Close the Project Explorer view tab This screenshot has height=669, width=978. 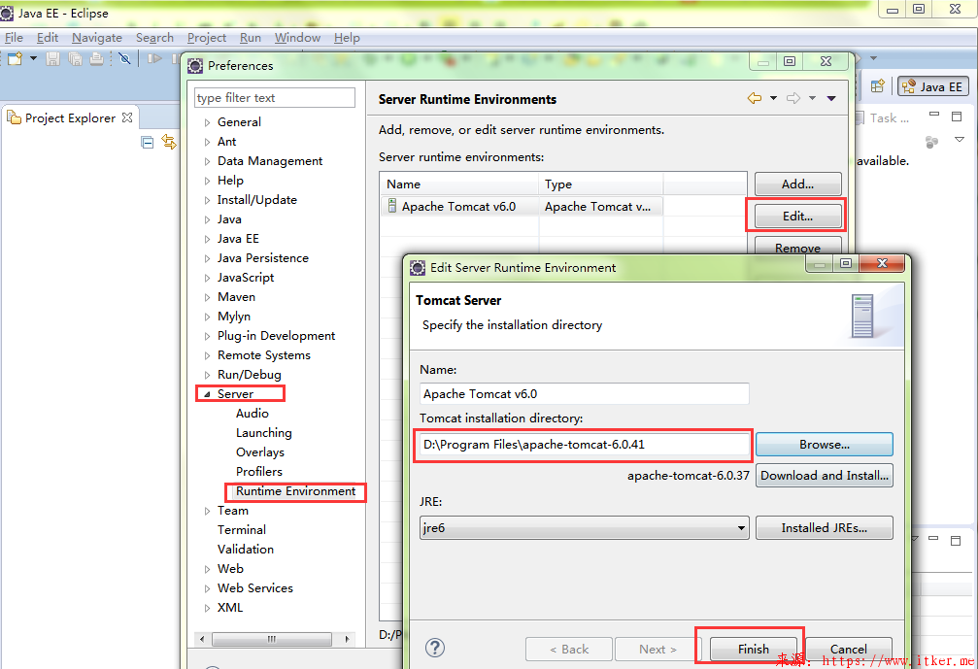pos(127,117)
